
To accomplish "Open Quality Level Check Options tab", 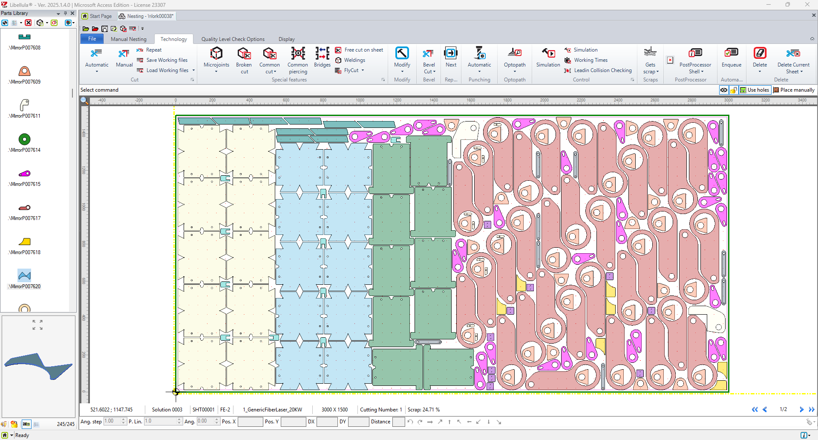I will click(x=233, y=39).
